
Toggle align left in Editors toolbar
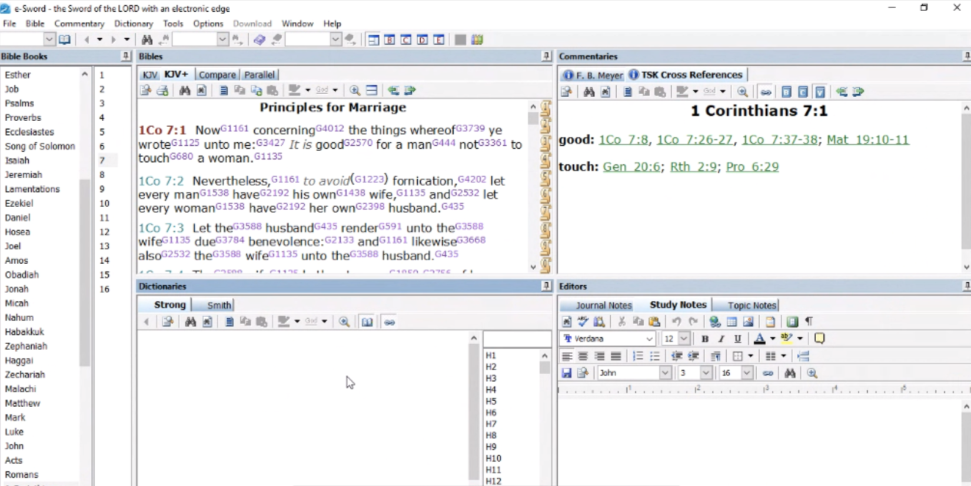click(567, 356)
